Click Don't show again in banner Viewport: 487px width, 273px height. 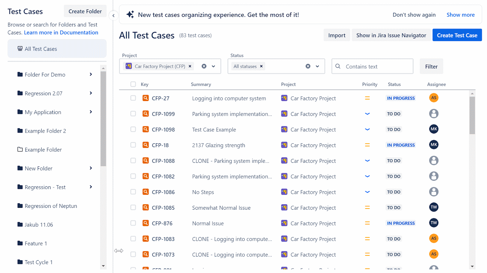tap(414, 15)
